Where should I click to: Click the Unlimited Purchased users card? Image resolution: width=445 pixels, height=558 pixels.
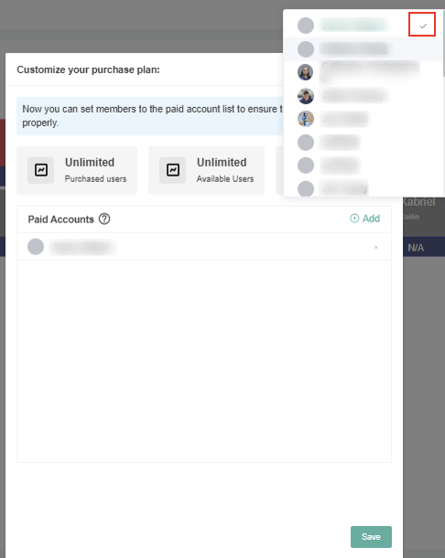click(77, 170)
